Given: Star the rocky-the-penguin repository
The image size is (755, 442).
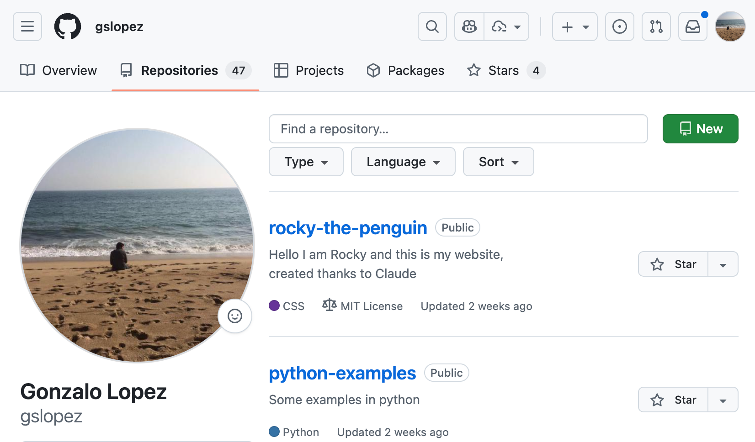Looking at the screenshot, I should (673, 264).
